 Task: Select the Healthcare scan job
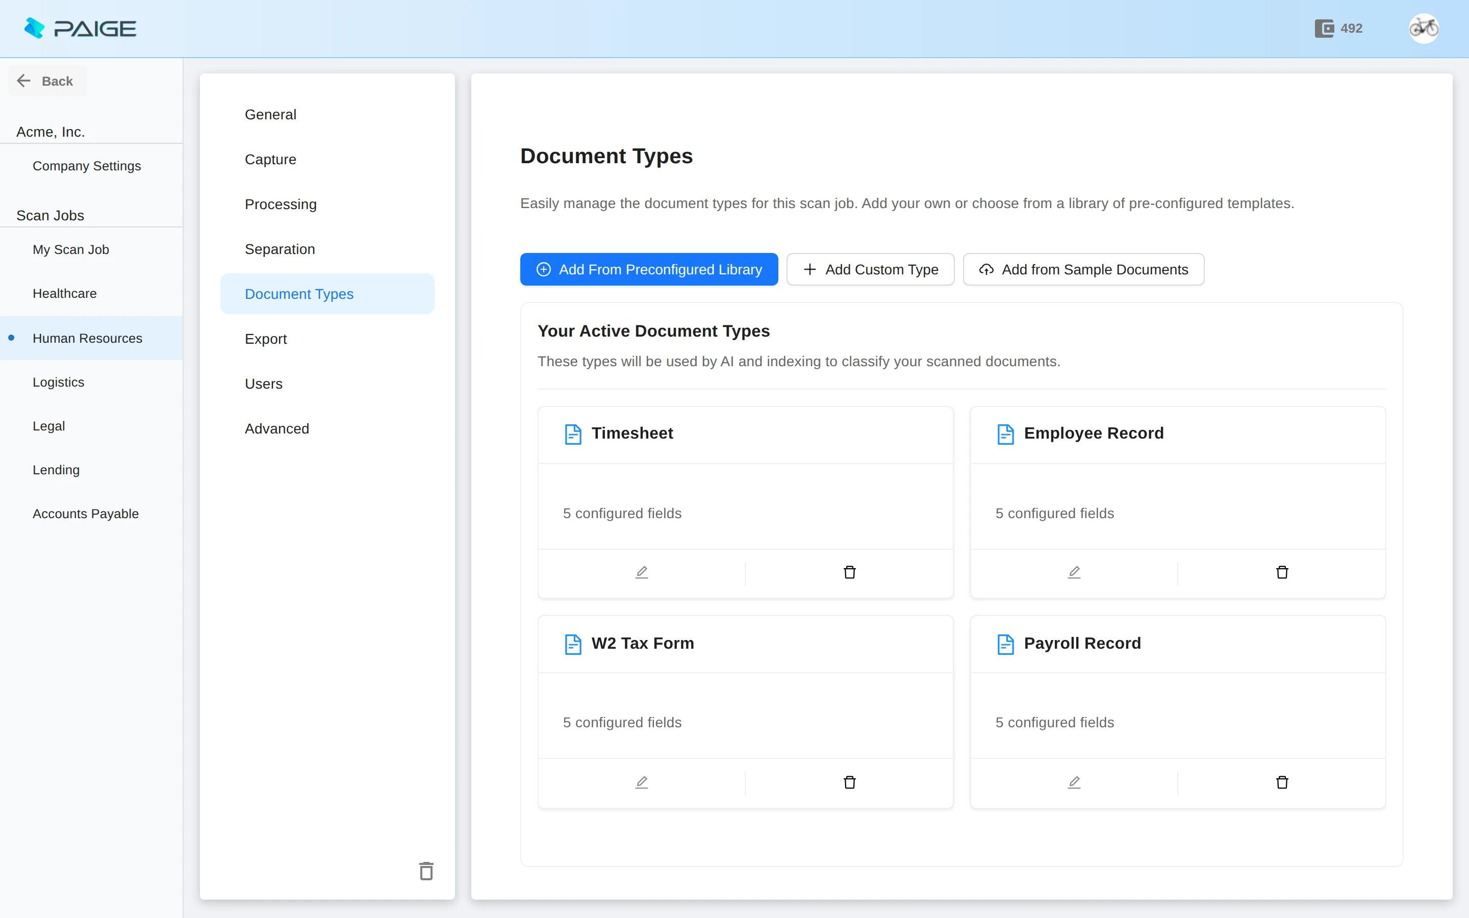pos(91,293)
